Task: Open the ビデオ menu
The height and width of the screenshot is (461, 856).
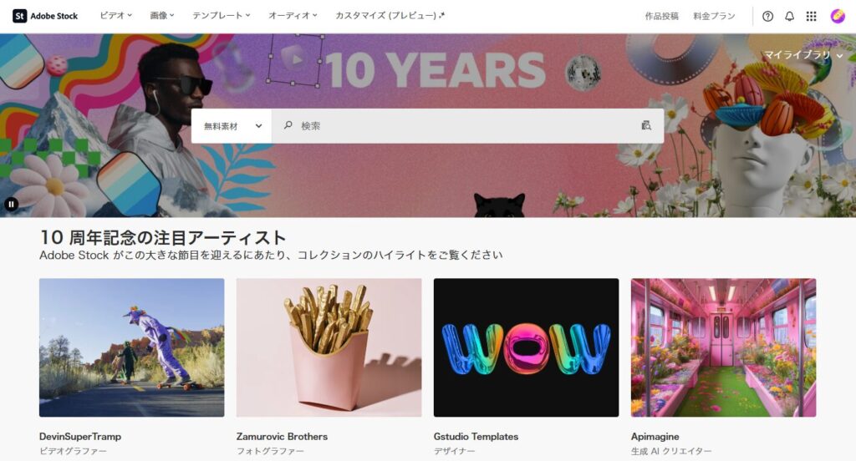Action: (115, 15)
